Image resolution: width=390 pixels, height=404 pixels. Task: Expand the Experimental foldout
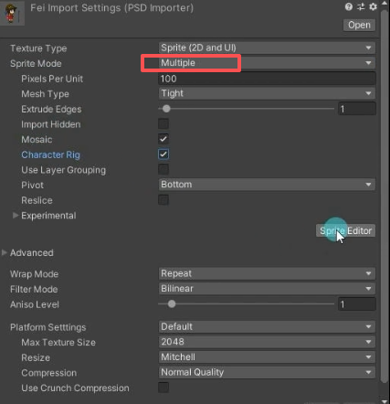coord(16,216)
